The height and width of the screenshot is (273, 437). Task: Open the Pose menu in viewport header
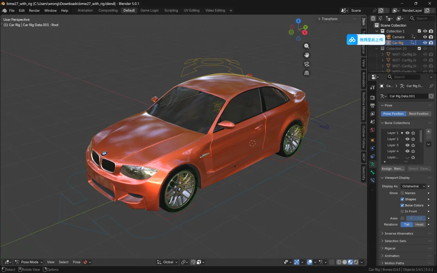pyautogui.click(x=76, y=262)
